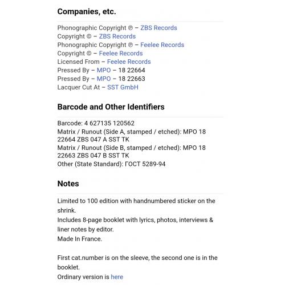Click the 'Limited to 100 edition' note

coord(136,206)
